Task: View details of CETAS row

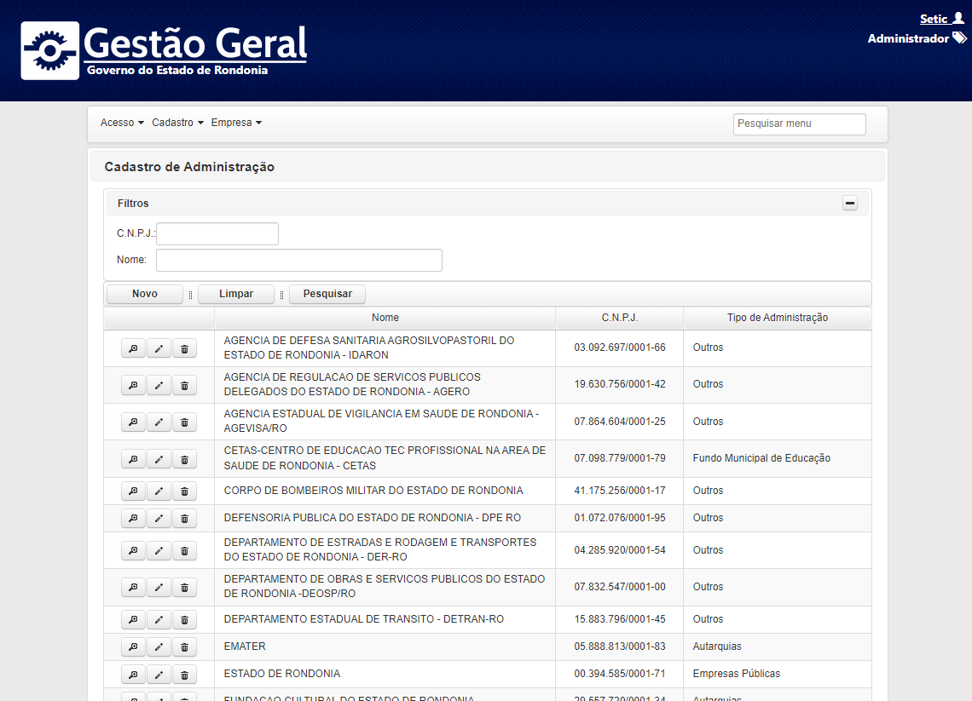Action: pyautogui.click(x=133, y=459)
